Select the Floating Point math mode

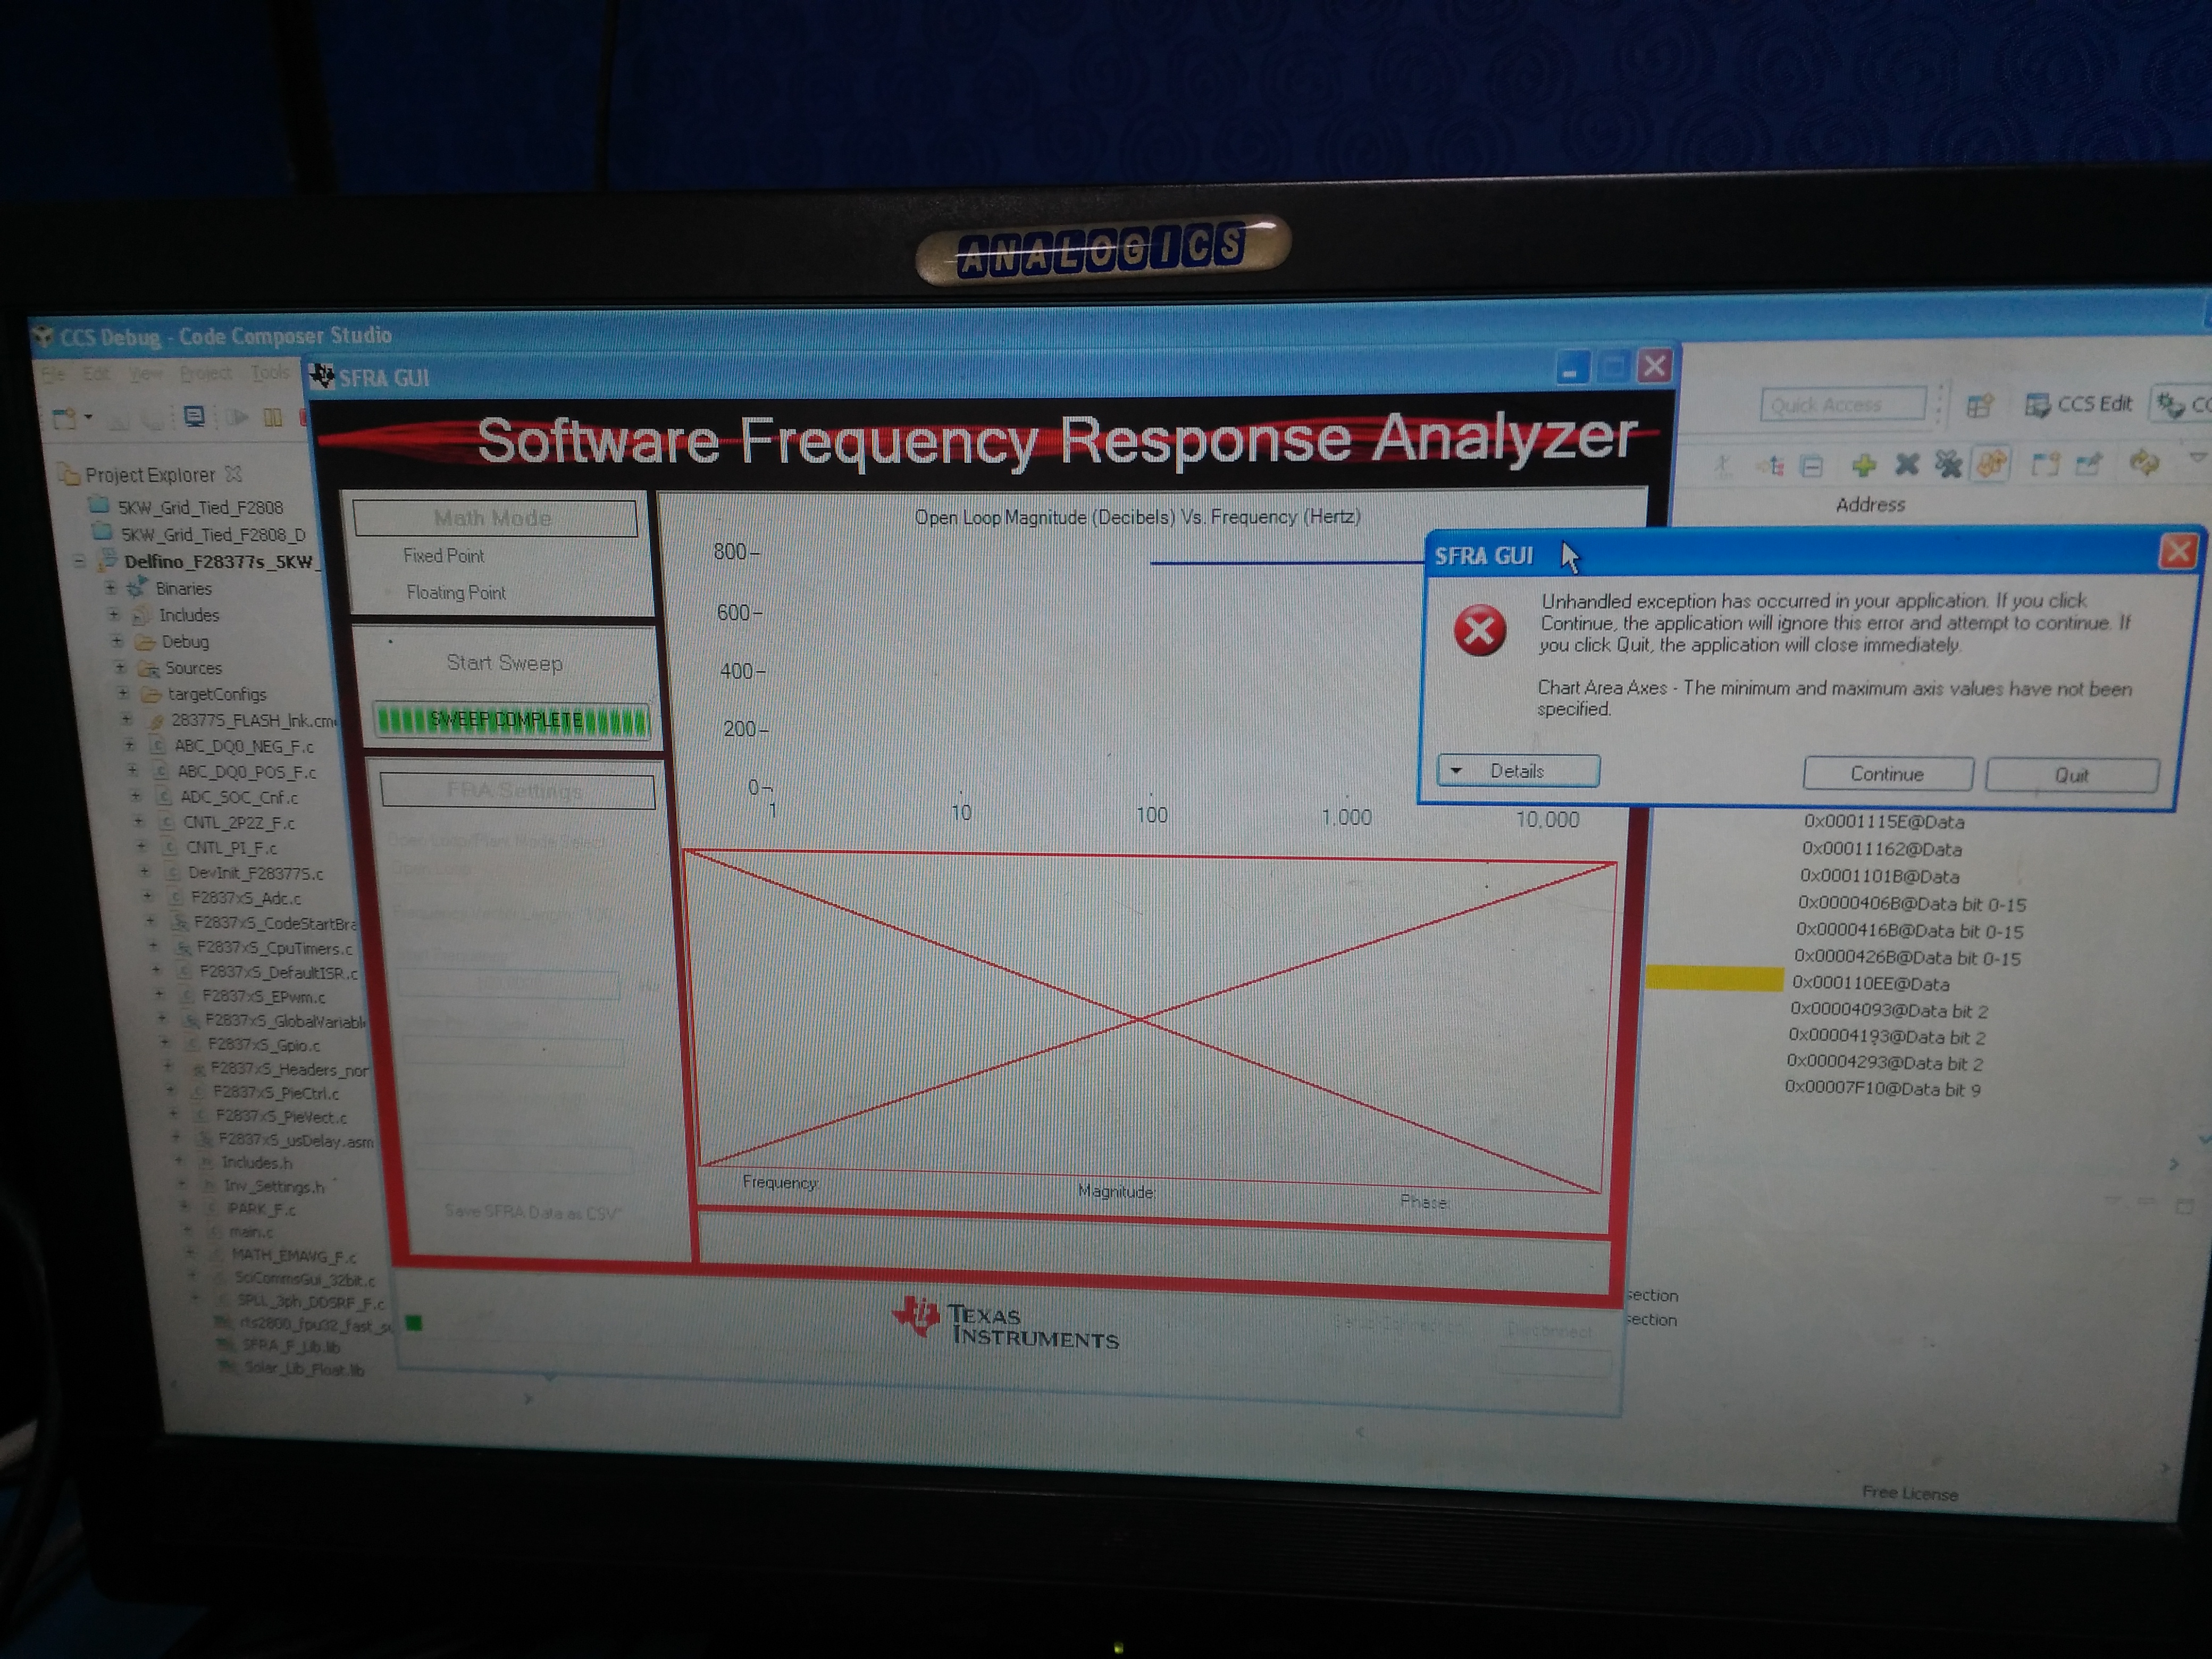coord(455,593)
